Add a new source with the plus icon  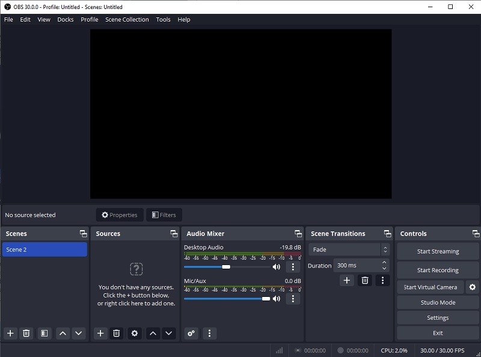[x=100, y=333]
